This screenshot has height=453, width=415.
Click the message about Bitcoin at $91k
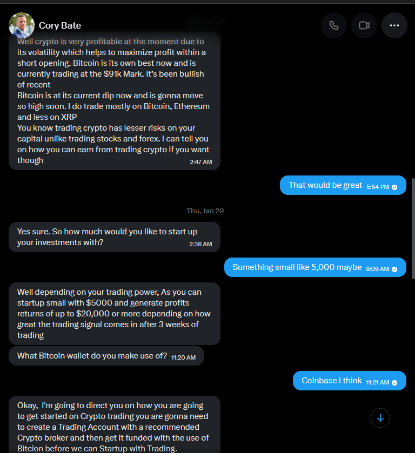pos(113,101)
